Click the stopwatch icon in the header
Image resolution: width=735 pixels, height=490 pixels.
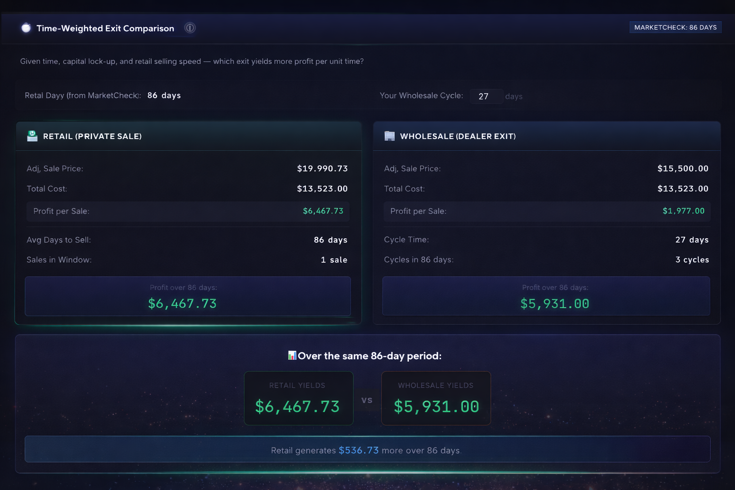pyautogui.click(x=26, y=28)
